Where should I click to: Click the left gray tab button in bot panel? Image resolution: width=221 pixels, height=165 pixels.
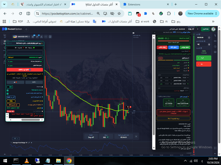point(15,82)
